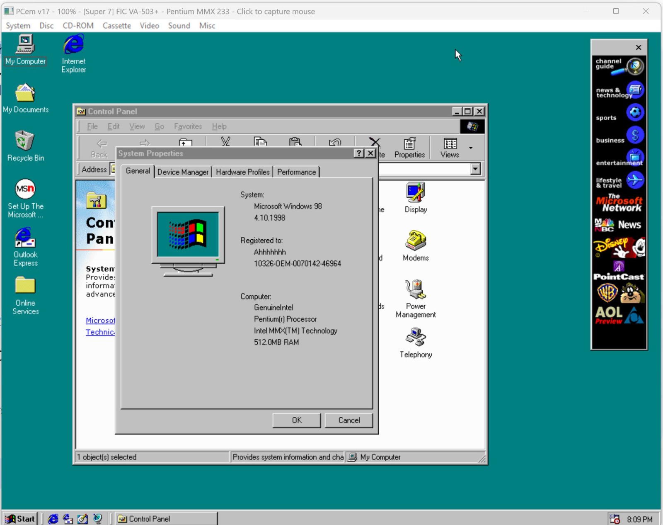
Task: Open entertainment channel in Channel Bar
Action: [x=619, y=158]
